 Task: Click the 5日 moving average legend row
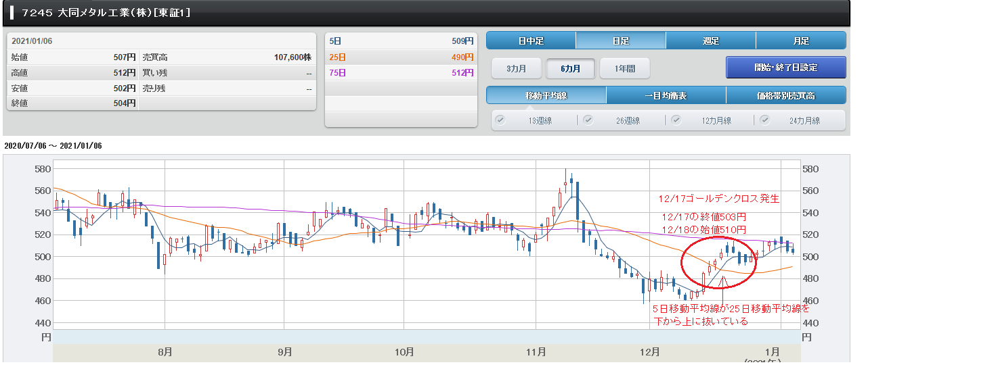[x=401, y=41]
